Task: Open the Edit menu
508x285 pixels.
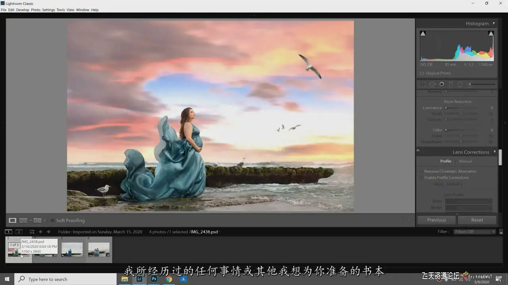Action: (11, 10)
